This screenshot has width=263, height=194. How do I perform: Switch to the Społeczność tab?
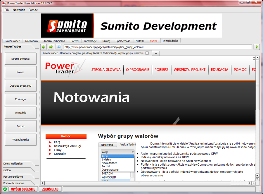click(123, 41)
